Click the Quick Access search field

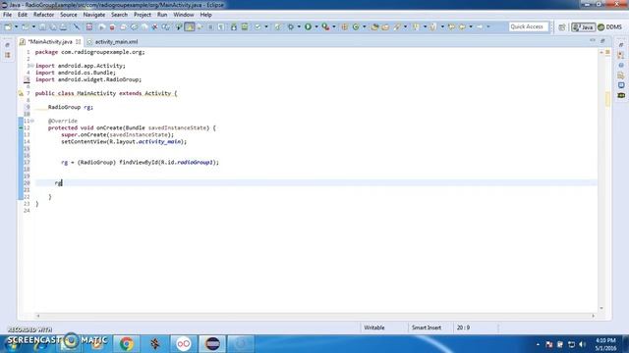[x=529, y=26]
